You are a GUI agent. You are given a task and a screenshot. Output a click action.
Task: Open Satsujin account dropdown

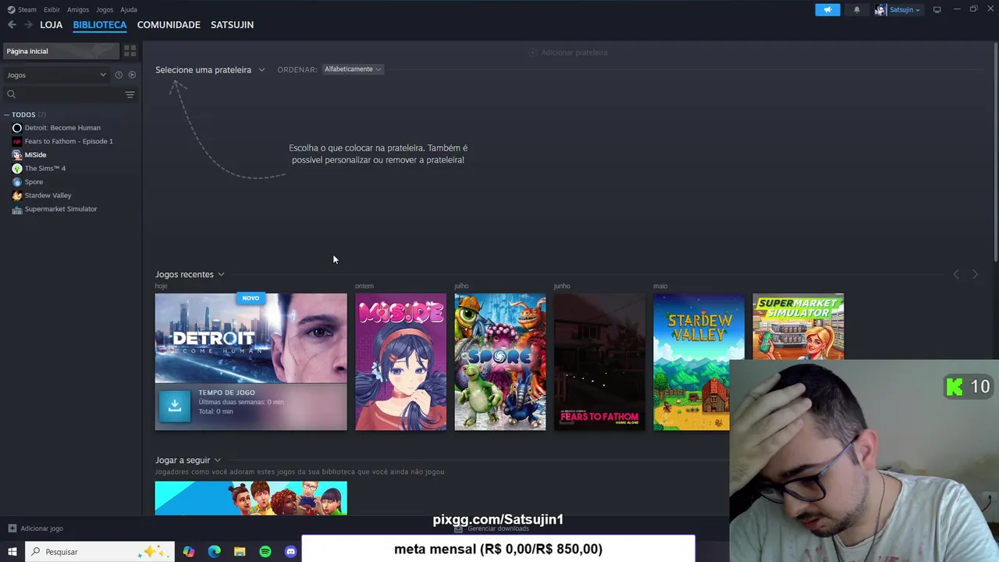pyautogui.click(x=905, y=10)
